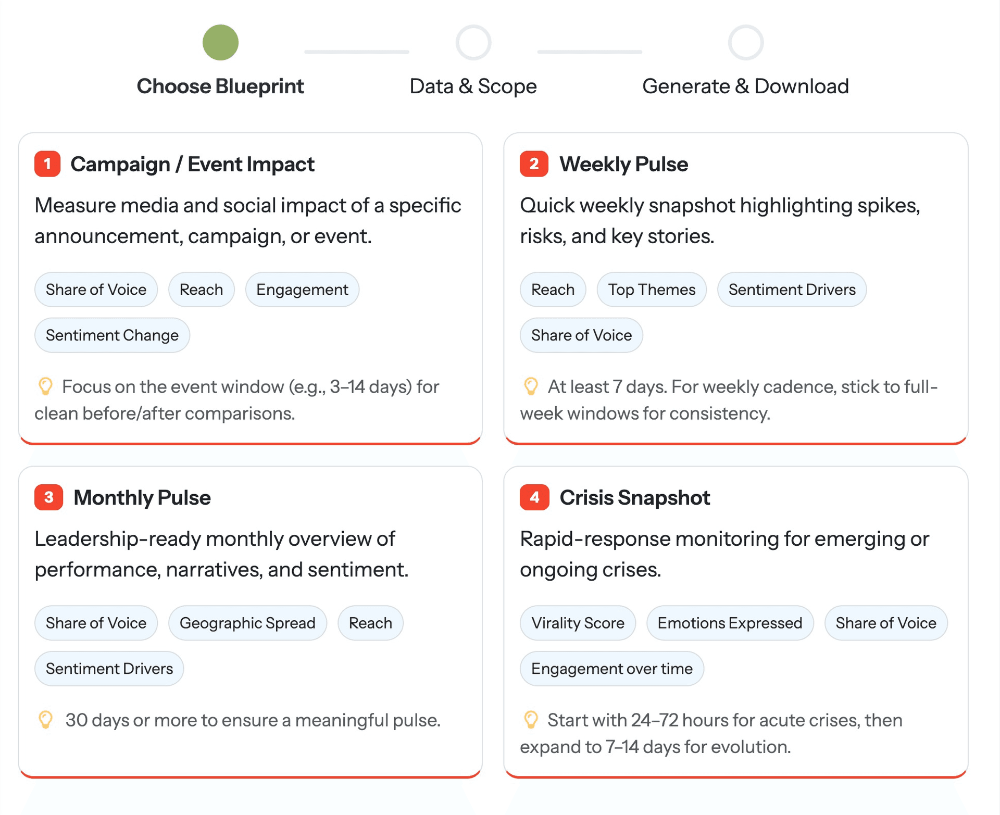Viewport: 1000px width, 815px height.
Task: Click the red number 3 badge
Action: tap(48, 497)
